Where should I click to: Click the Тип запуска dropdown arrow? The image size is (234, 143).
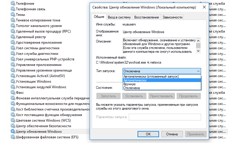click(x=198, y=71)
